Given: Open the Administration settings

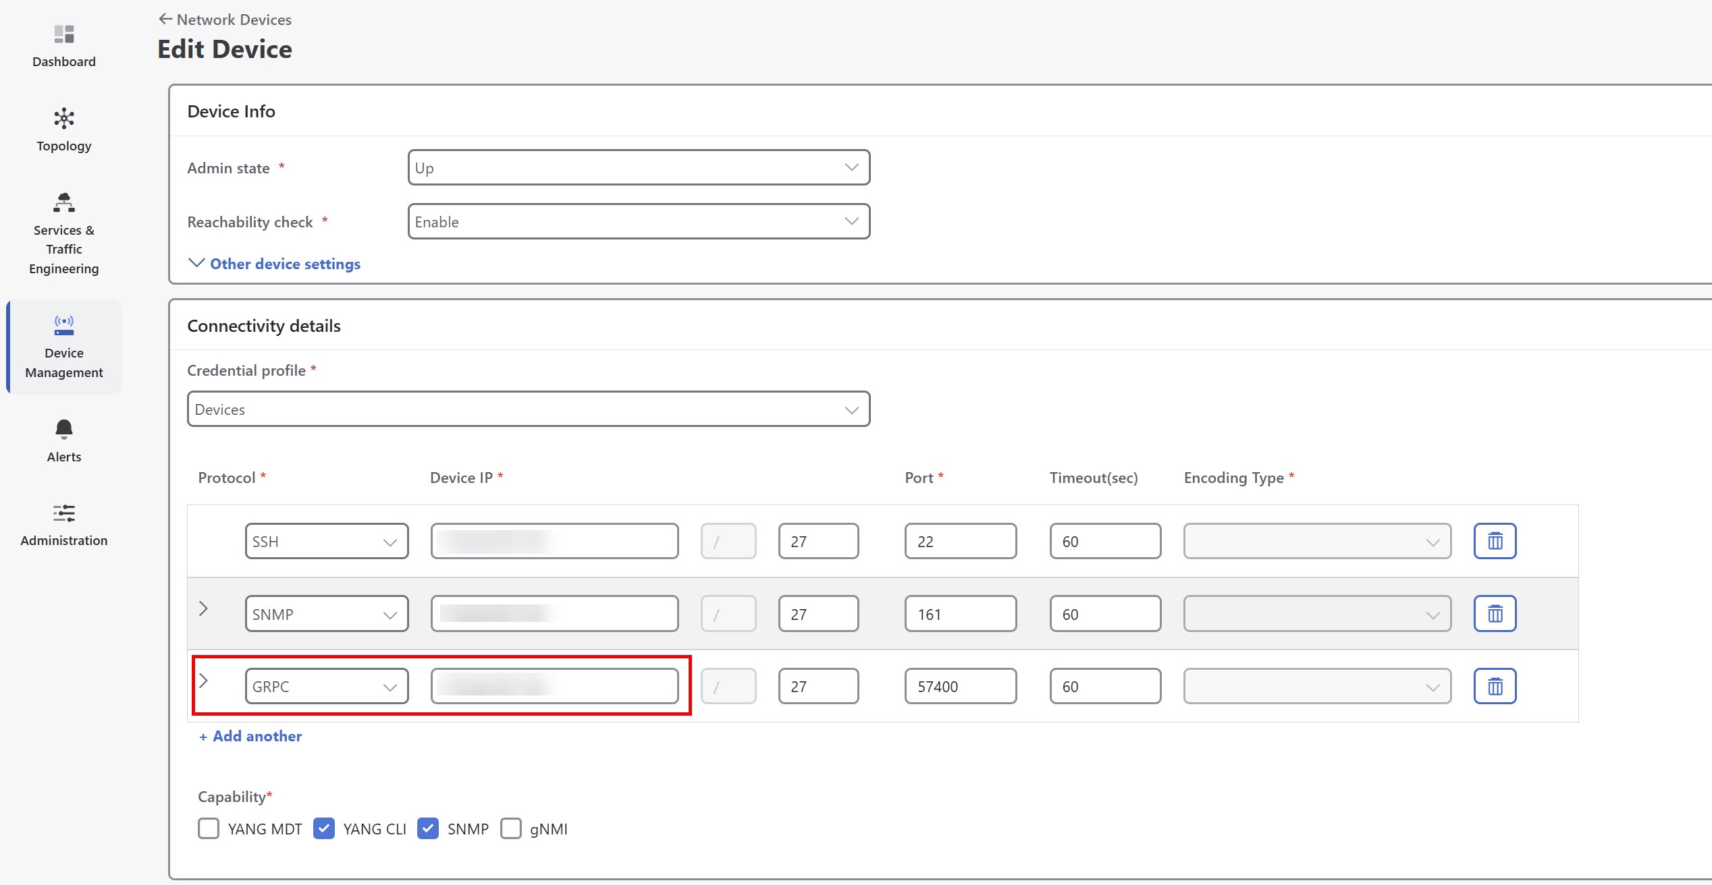Looking at the screenshot, I should coord(63,523).
